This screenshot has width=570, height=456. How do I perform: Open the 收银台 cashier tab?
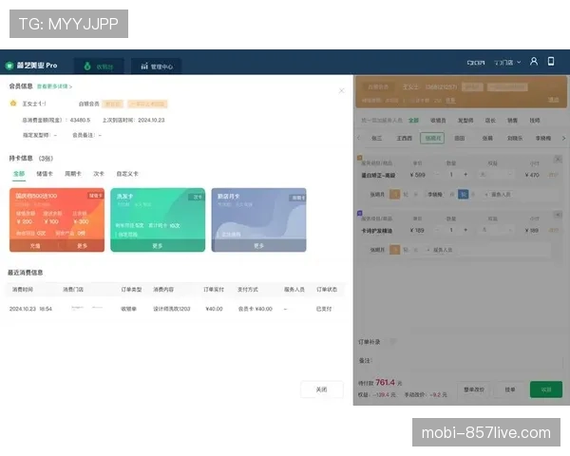[x=99, y=66]
